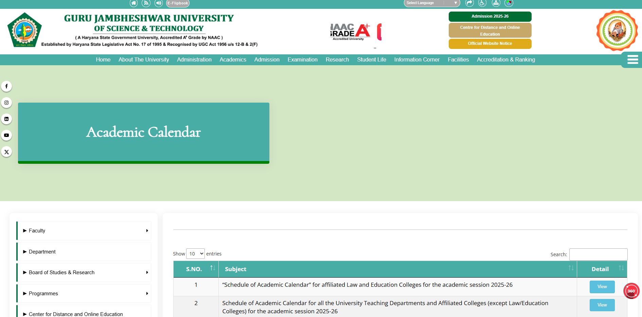Screen dimensions: 642x317
Task: Open the Show entries count dropdown
Action: (195, 254)
